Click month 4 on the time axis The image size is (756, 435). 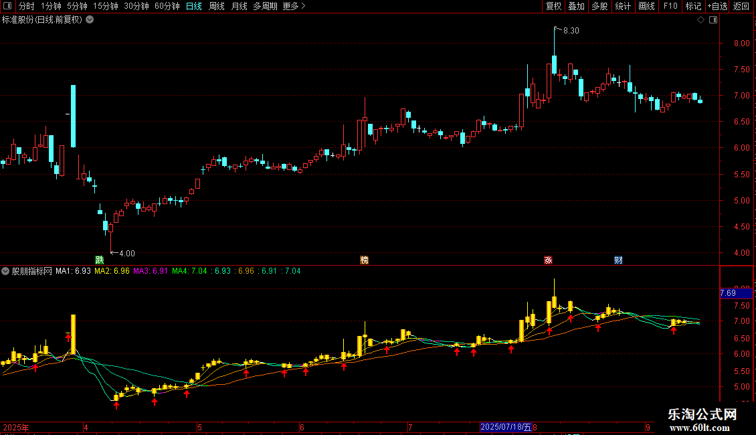click(86, 427)
